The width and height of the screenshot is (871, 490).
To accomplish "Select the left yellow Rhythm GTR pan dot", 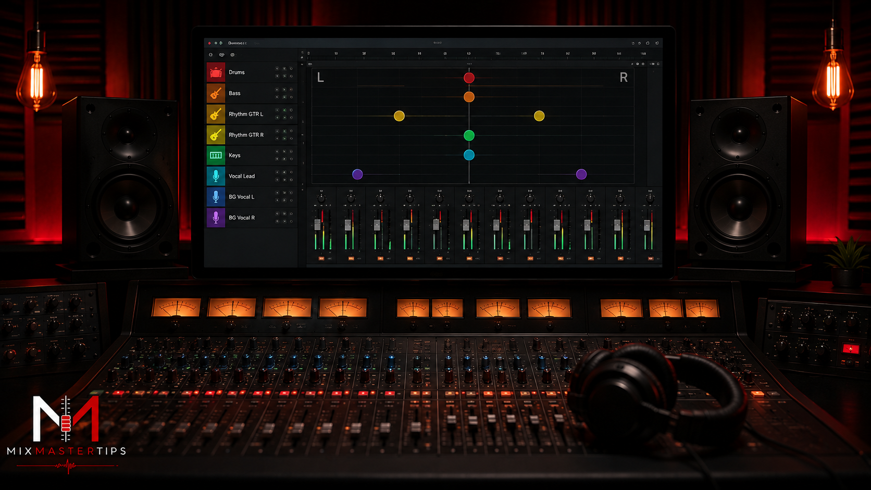I will tap(399, 116).
